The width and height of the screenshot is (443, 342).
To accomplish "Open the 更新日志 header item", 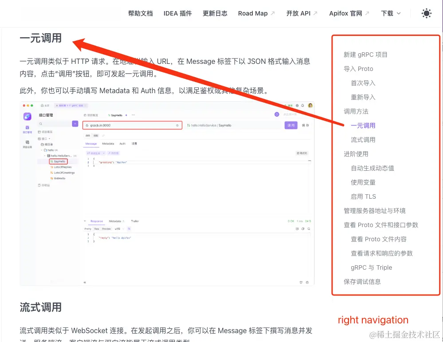I will 215,13.
